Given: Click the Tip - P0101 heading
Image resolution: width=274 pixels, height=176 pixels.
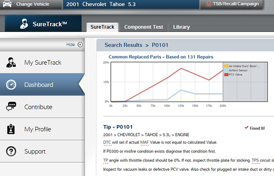Looking at the screenshot, I should 118,127.
